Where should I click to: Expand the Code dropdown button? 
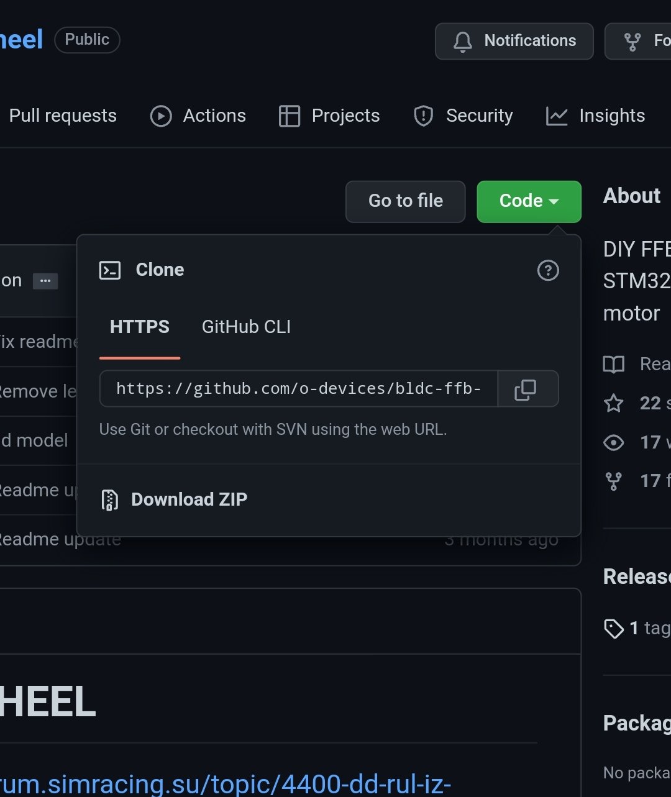pos(529,201)
